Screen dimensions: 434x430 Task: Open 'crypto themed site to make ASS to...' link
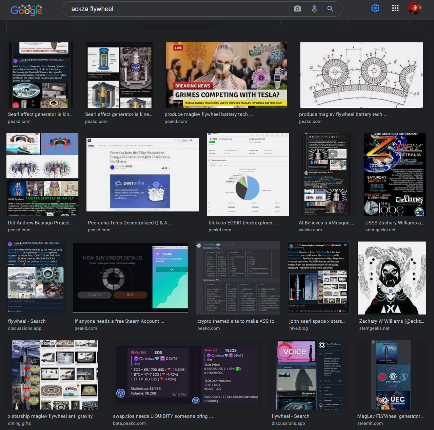click(x=237, y=321)
